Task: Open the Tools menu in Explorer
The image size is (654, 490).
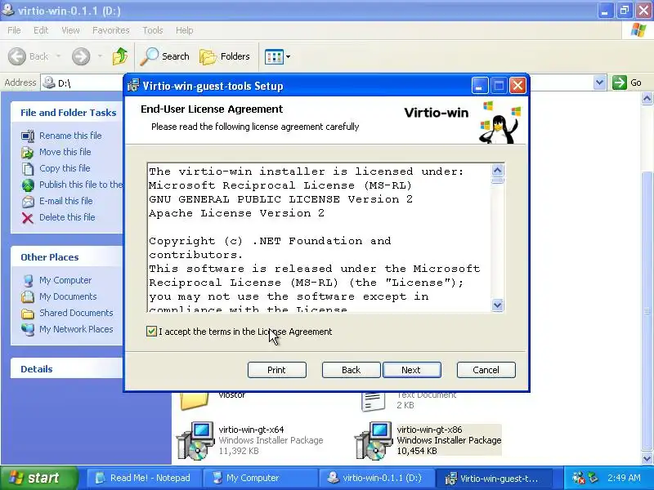Action: [x=153, y=30]
